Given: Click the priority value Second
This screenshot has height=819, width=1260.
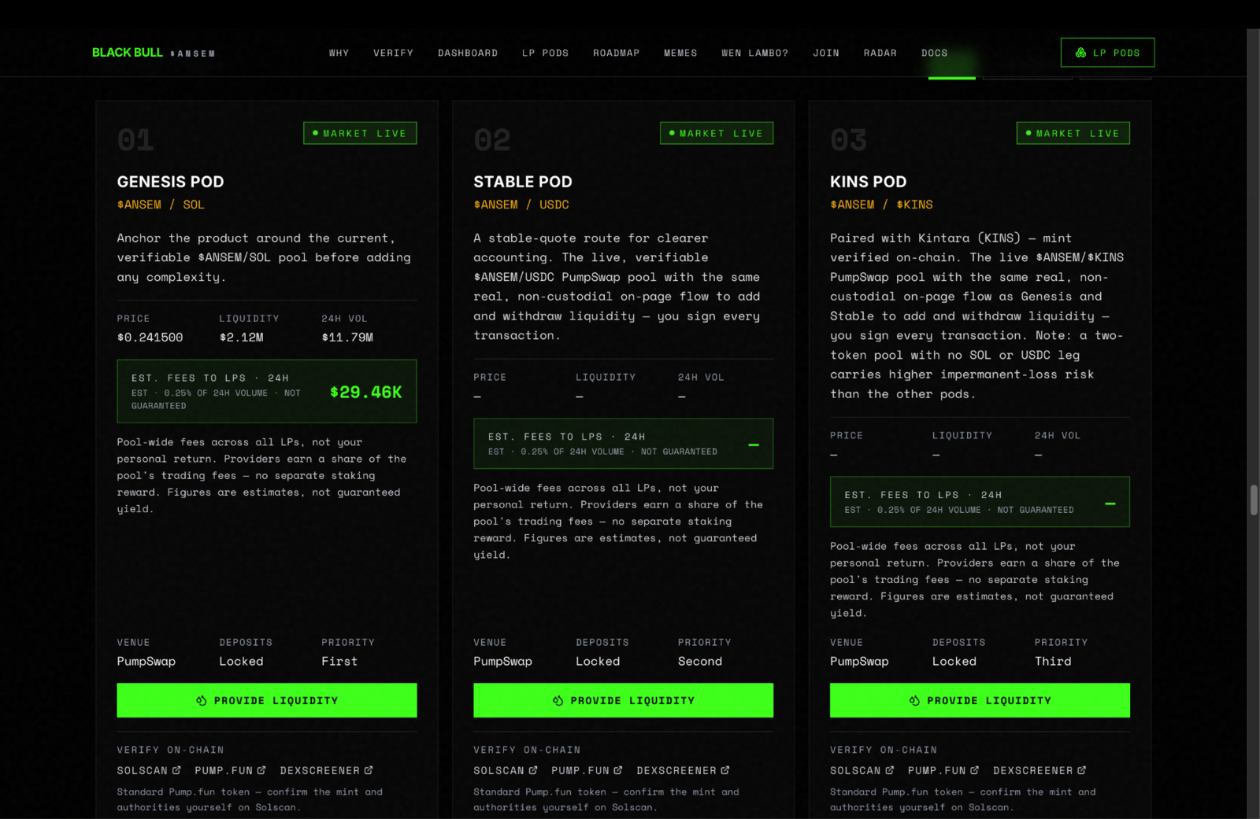Looking at the screenshot, I should 700,662.
